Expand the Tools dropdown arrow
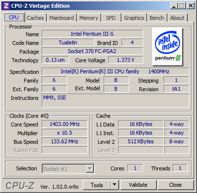 tap(115, 185)
